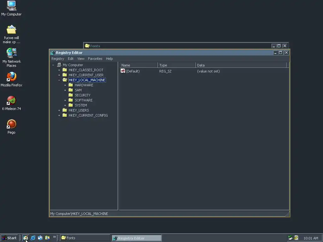This screenshot has width=323, height=242.
Task: Maximize the Registry Editor window
Action: coord(280,53)
